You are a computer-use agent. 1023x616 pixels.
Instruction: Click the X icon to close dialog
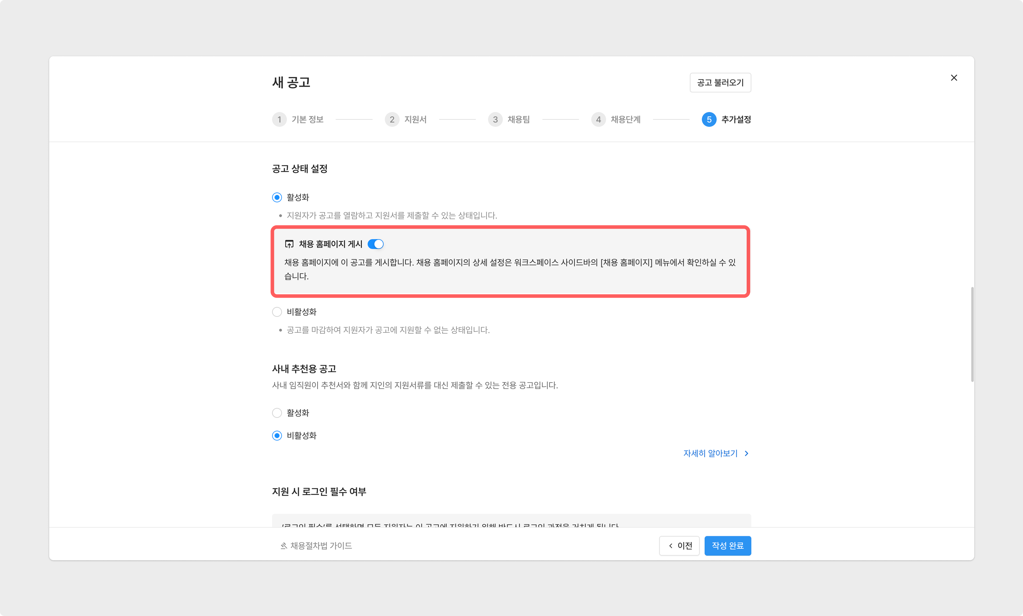(954, 78)
